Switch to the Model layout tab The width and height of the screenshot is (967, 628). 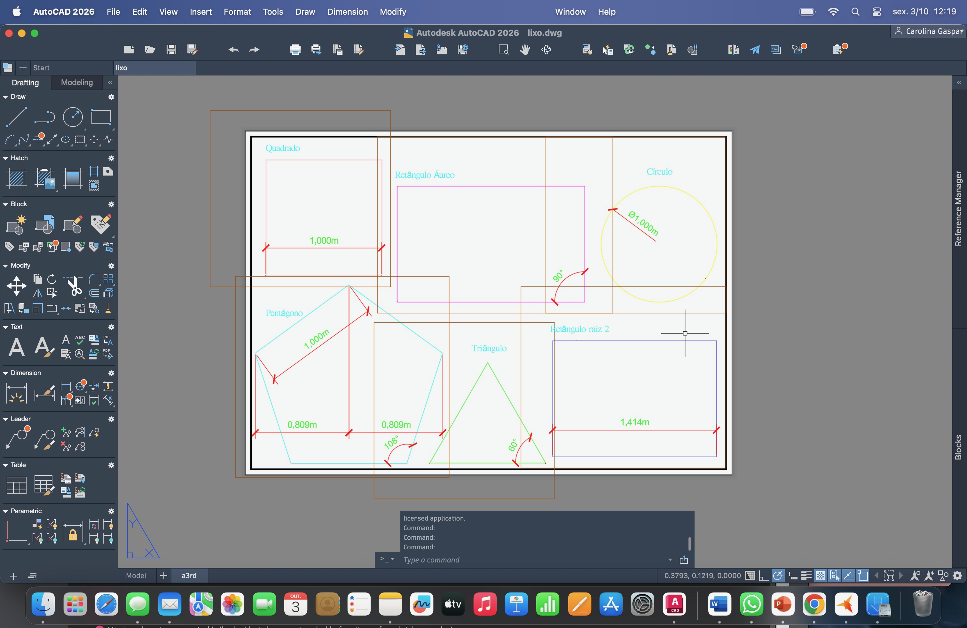[136, 576]
